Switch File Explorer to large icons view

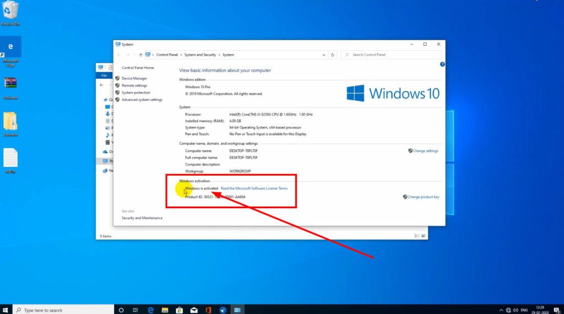pos(424,236)
